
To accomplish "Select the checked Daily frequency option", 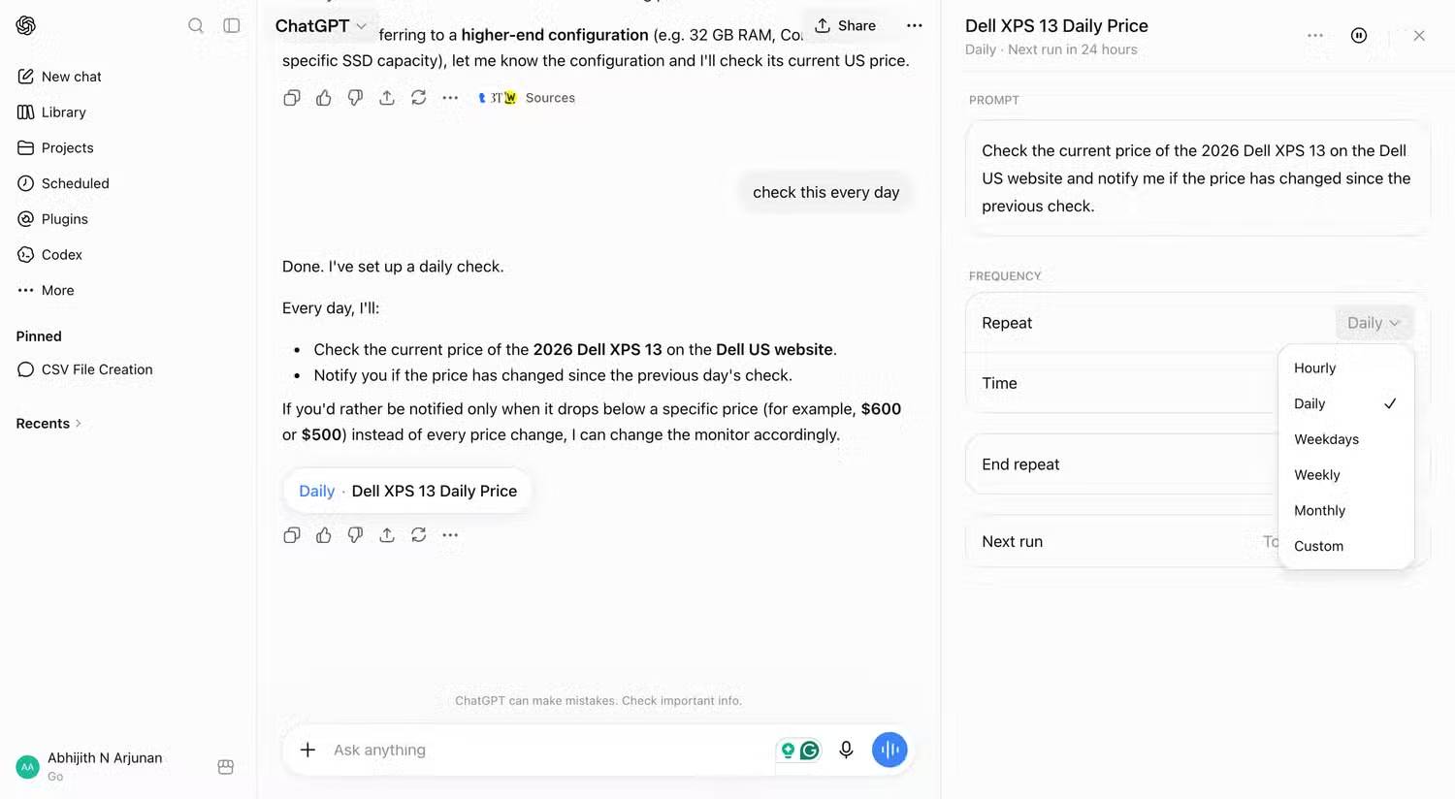I will click(x=1345, y=403).
